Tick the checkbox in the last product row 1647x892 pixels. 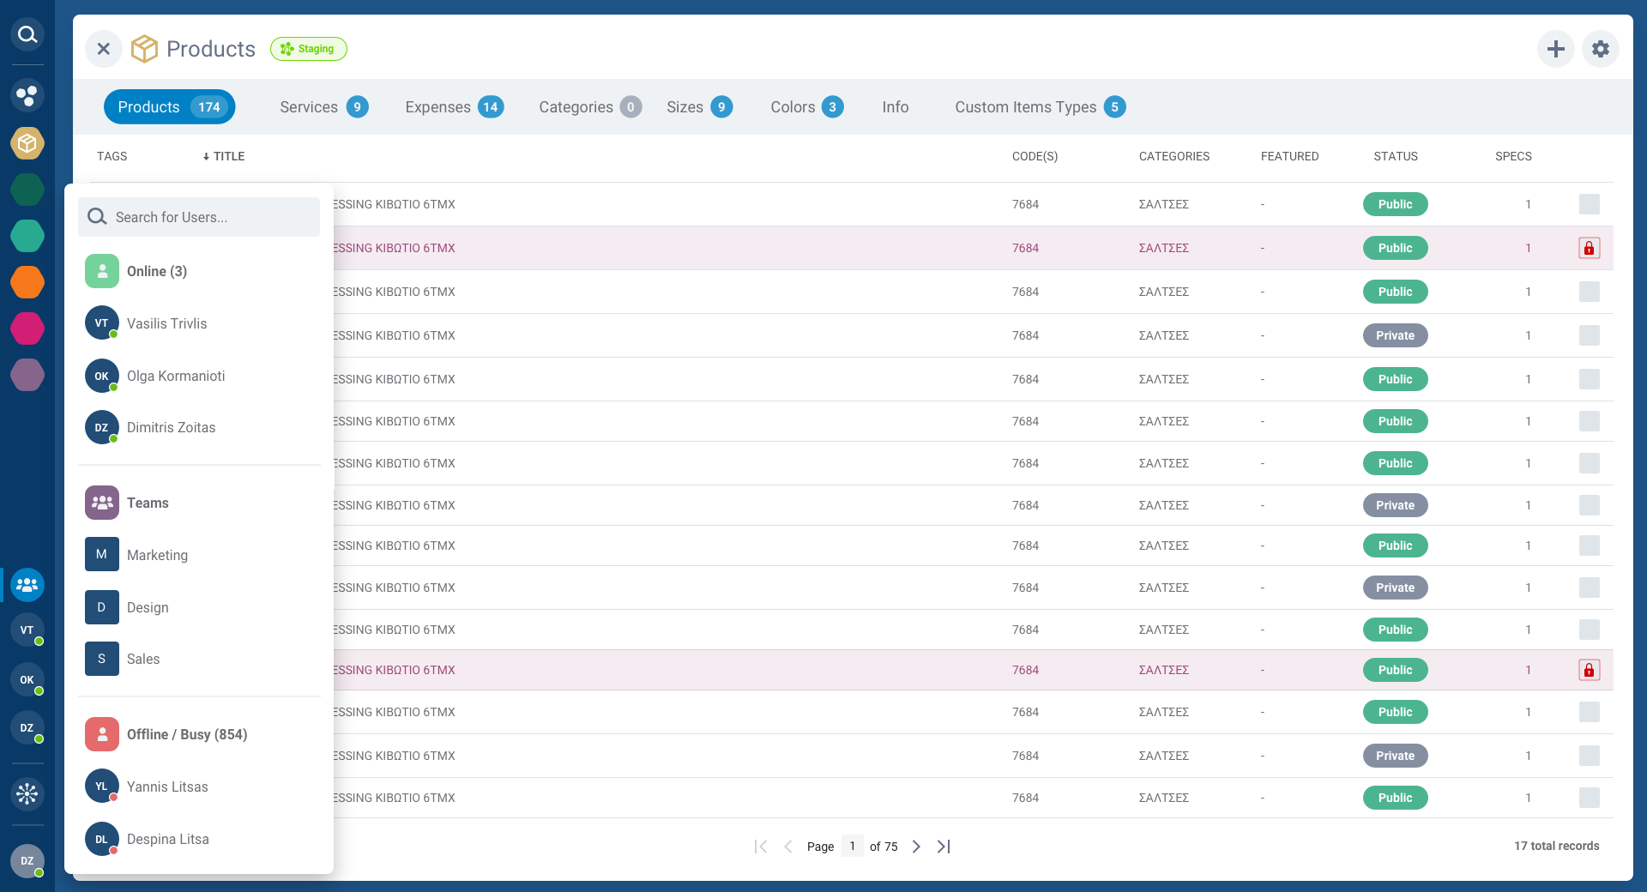point(1589,798)
